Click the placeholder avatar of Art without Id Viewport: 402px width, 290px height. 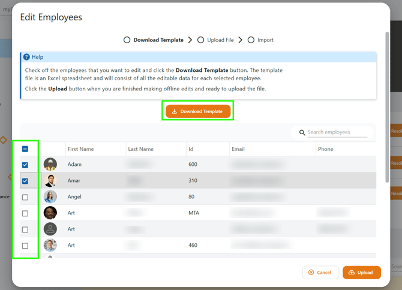[x=50, y=229]
